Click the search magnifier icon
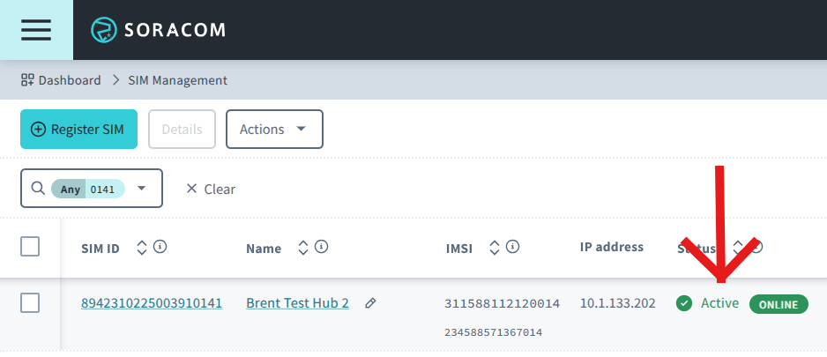This screenshot has height=357, width=827. 38,189
